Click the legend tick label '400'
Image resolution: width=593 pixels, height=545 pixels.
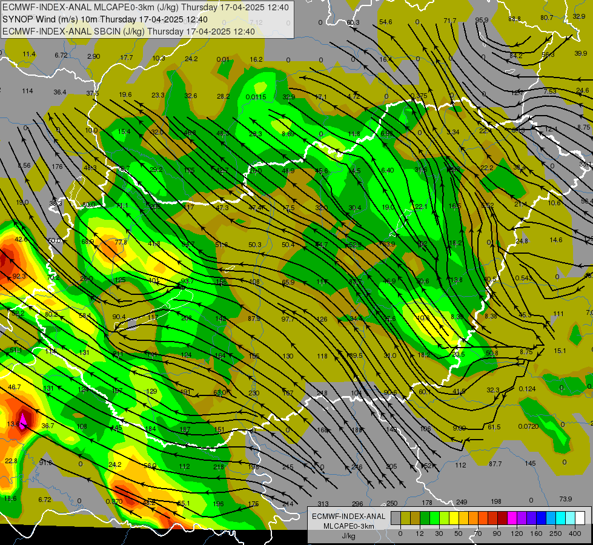click(575, 533)
